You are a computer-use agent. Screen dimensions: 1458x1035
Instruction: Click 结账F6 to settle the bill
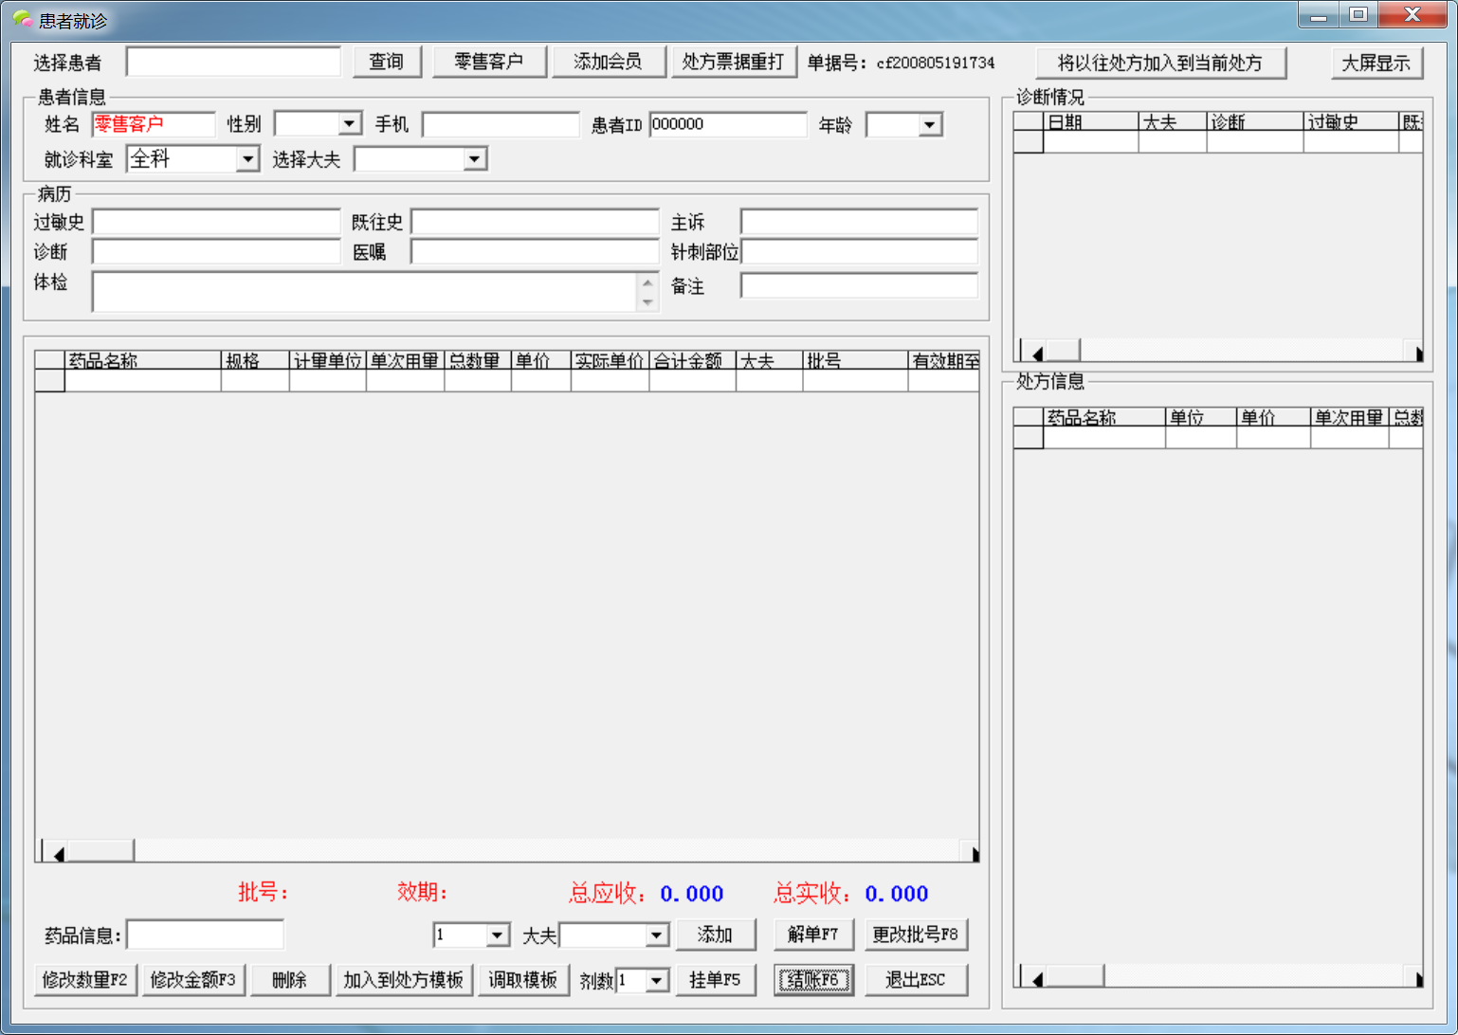click(x=812, y=980)
